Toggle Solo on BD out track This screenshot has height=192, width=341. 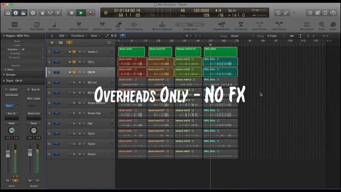point(74,83)
